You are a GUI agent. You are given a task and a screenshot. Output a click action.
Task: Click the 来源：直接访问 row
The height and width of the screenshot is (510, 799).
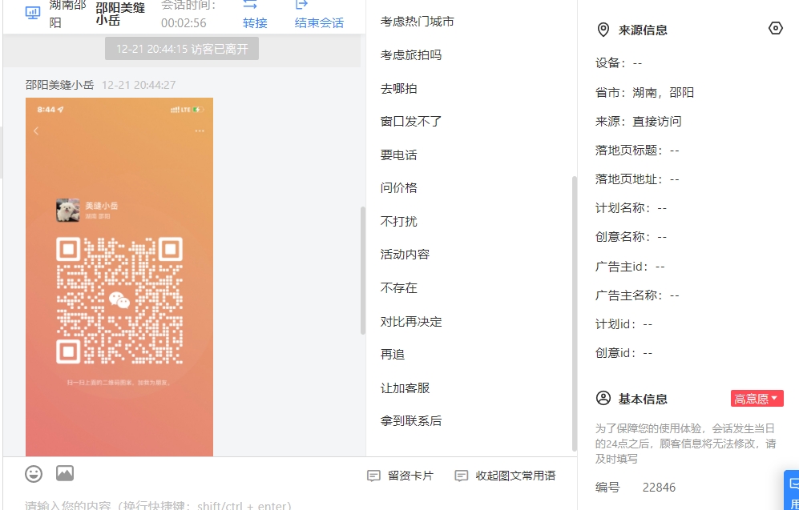[x=638, y=122]
